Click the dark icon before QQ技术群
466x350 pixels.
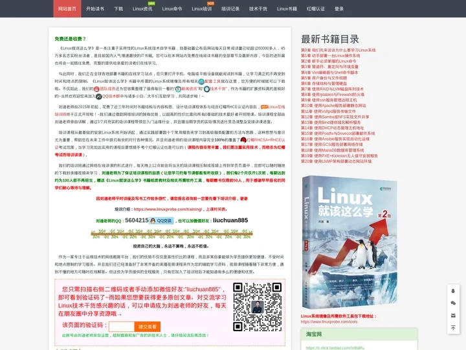[x=98, y=96]
